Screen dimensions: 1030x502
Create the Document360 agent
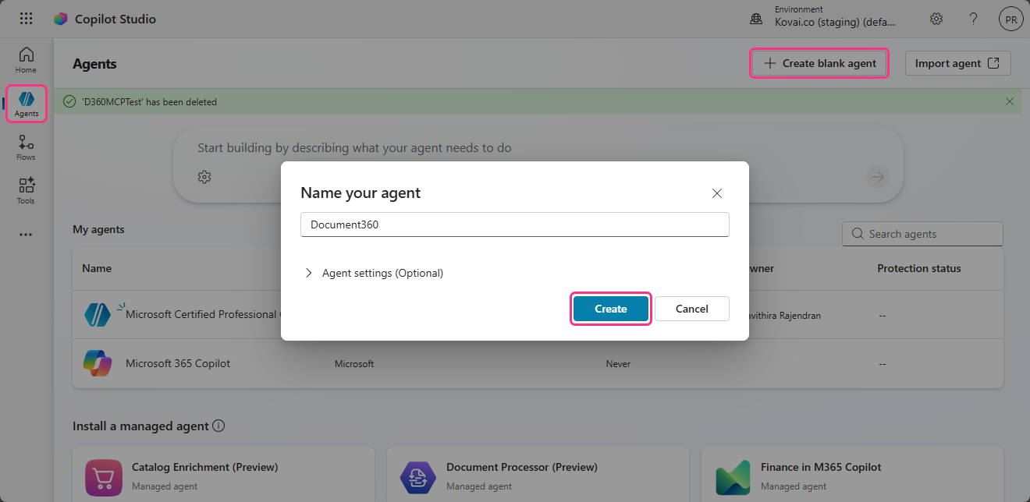(610, 308)
